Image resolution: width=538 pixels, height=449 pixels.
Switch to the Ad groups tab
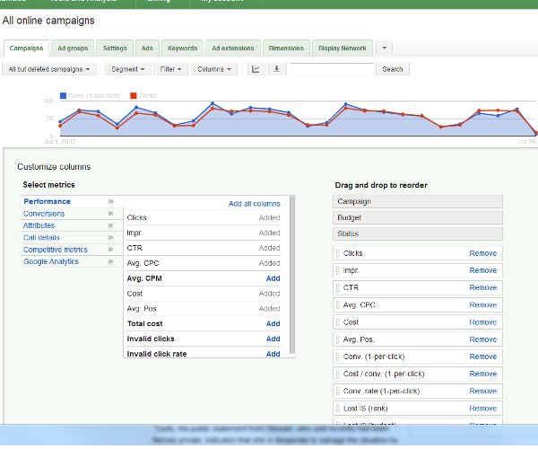click(x=73, y=48)
